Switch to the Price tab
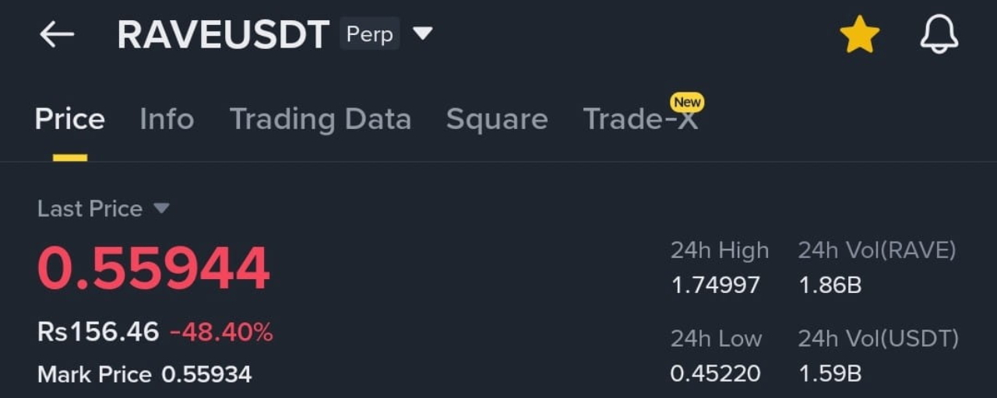The image size is (997, 398). pos(69,120)
